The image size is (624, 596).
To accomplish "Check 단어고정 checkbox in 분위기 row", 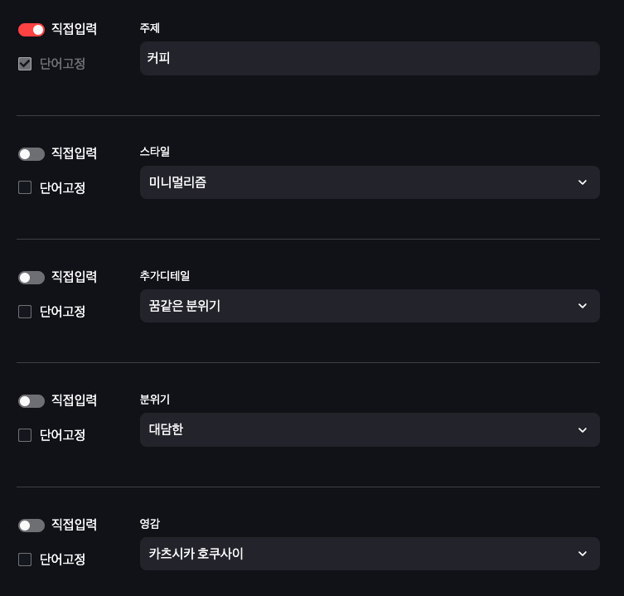I will pos(25,435).
